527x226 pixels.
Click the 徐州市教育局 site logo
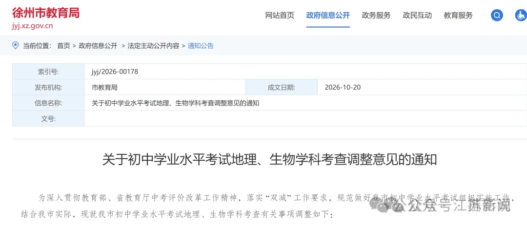(x=46, y=13)
